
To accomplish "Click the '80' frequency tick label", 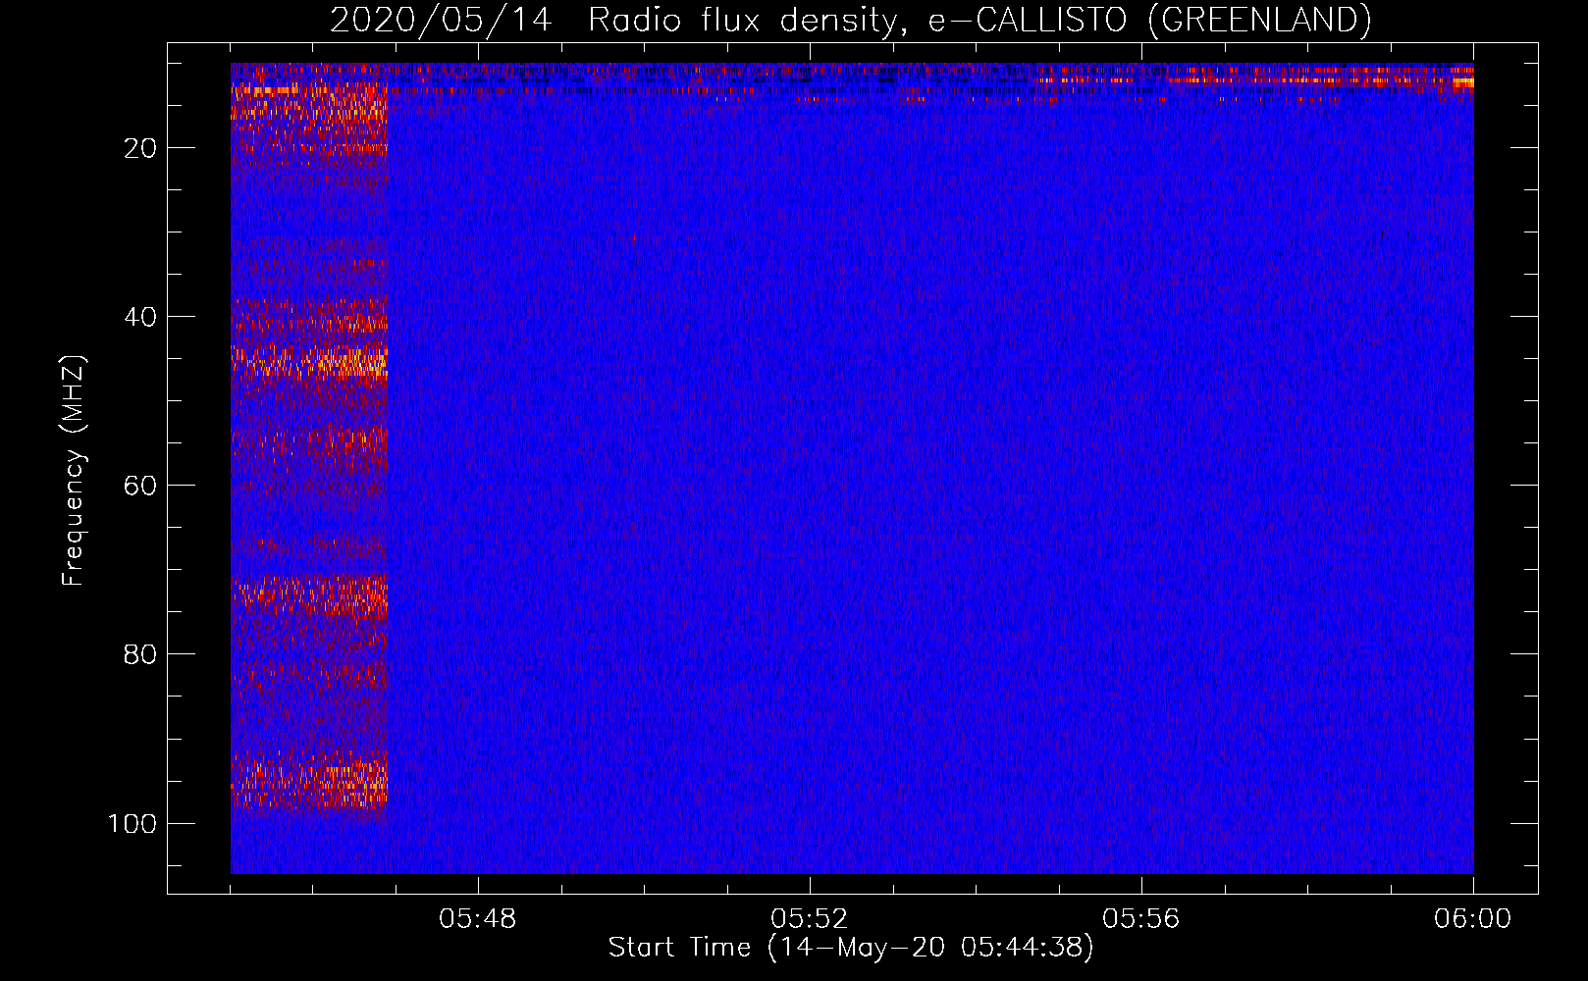I will 140,654.
